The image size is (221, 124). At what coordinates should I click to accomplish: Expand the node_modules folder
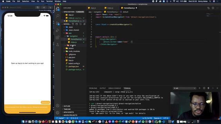[74, 51]
